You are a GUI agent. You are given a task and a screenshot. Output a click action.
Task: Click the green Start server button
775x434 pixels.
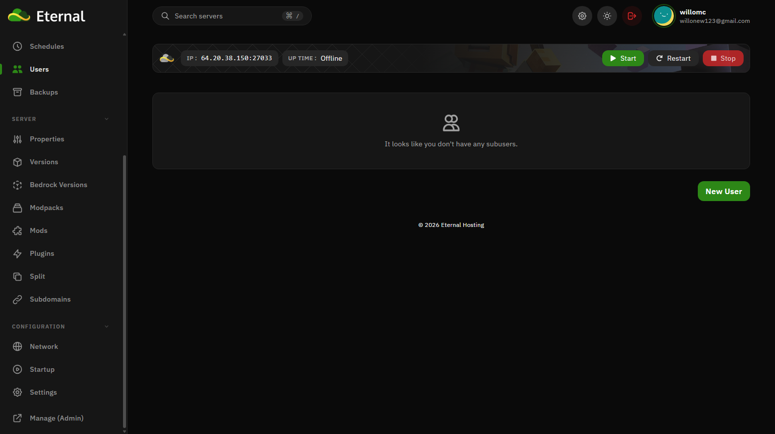(623, 58)
